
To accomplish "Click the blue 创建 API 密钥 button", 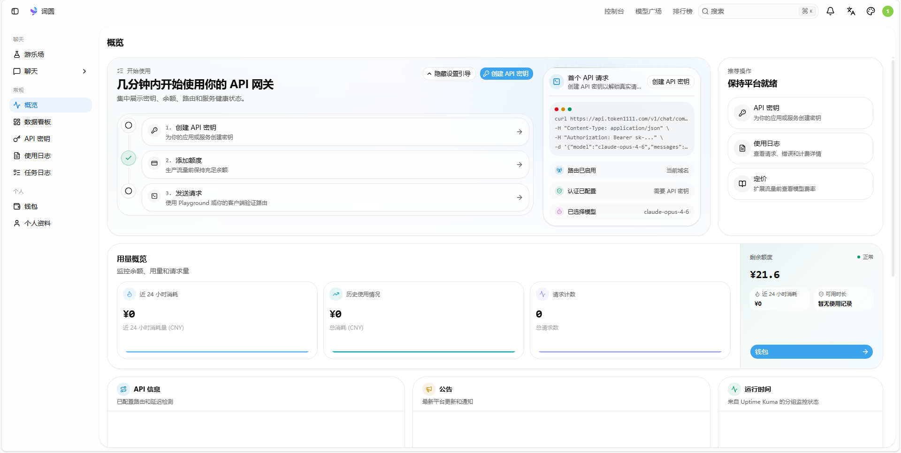I will click(506, 74).
